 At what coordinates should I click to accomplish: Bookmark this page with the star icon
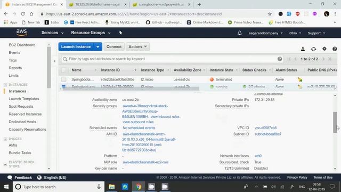point(270,14)
